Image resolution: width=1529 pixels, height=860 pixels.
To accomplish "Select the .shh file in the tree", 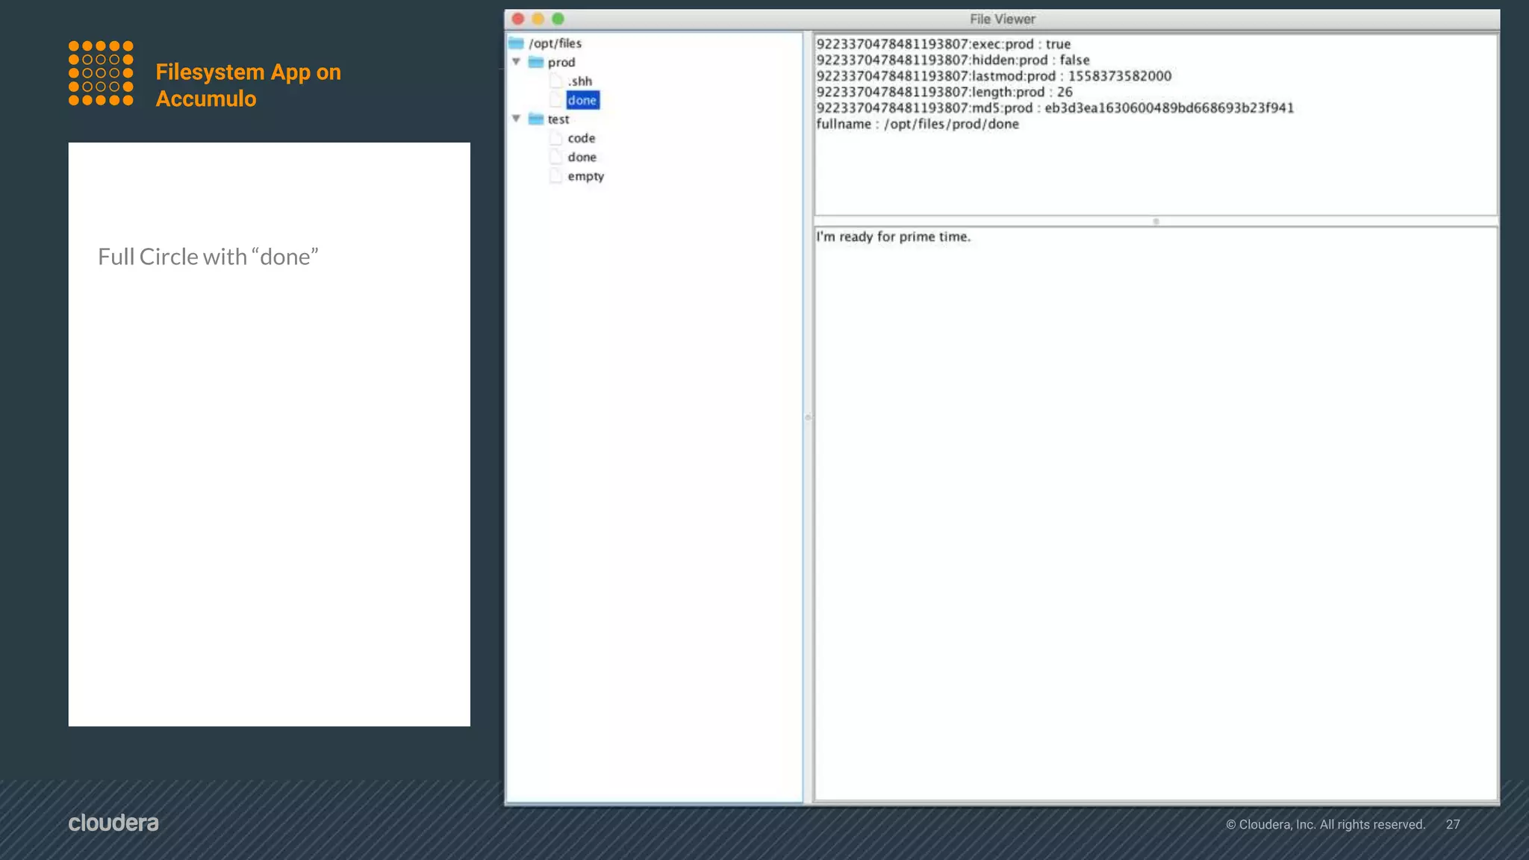I will coord(580,81).
